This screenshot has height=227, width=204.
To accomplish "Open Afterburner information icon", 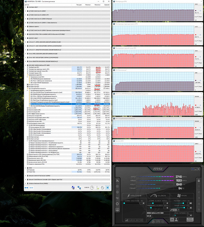I will tap(117, 192).
